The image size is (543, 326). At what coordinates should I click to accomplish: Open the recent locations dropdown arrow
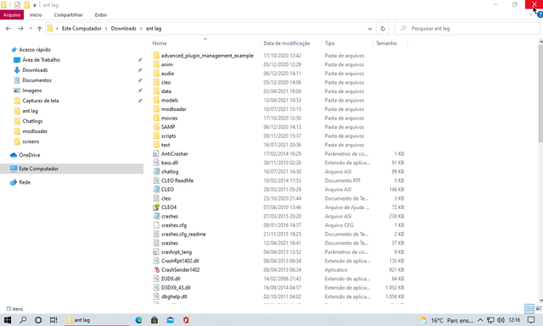click(31, 28)
